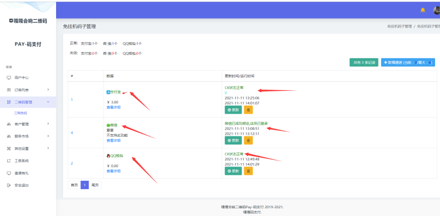Open the 商户管理 menu item

tap(28, 124)
